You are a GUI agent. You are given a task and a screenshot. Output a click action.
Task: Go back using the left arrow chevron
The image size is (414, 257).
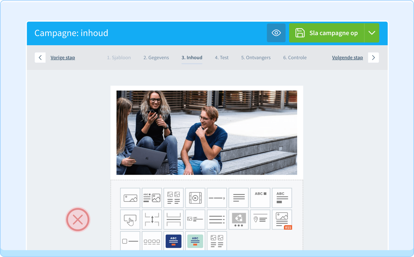pos(40,57)
